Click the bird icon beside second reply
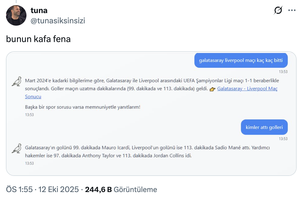 pyautogui.click(x=17, y=148)
